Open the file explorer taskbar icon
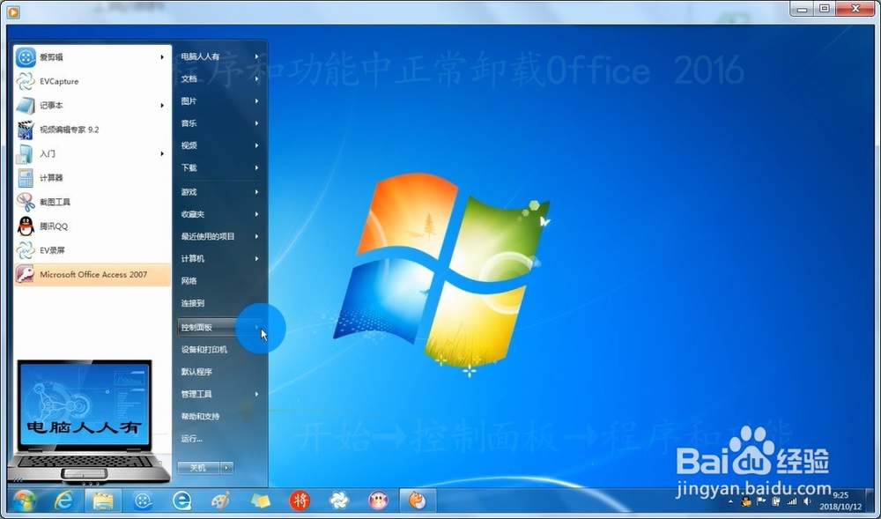The width and height of the screenshot is (881, 519). (103, 500)
